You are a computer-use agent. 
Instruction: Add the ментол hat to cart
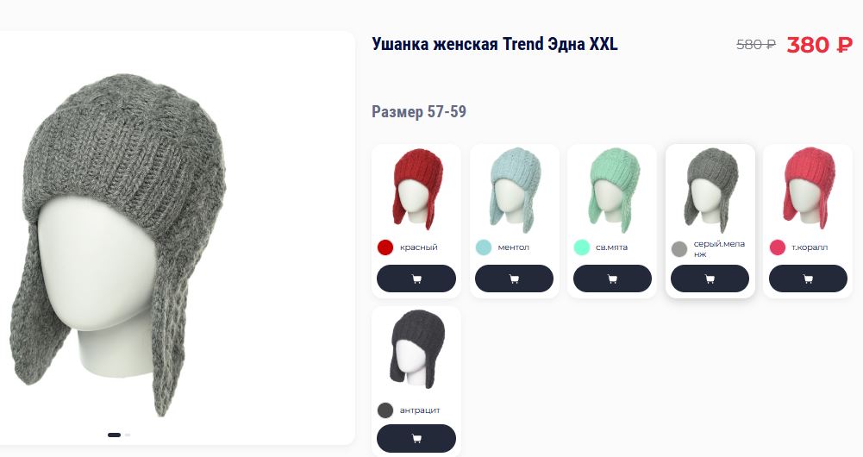[514, 279]
